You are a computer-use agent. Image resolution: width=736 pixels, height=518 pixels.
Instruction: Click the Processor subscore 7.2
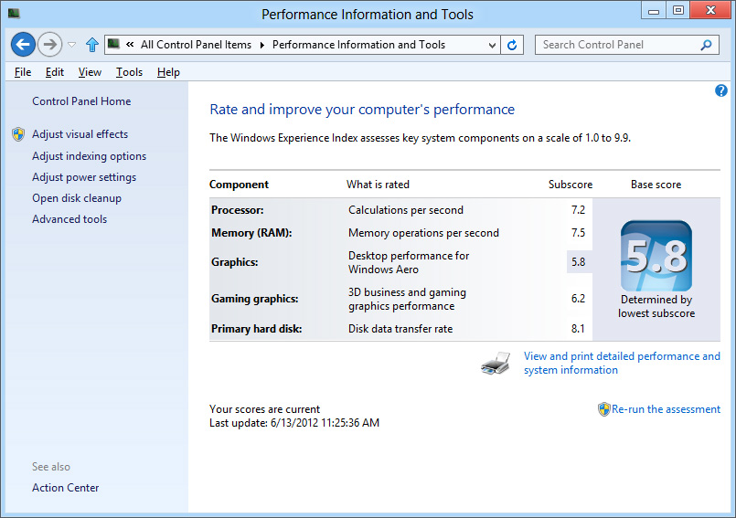(x=578, y=210)
